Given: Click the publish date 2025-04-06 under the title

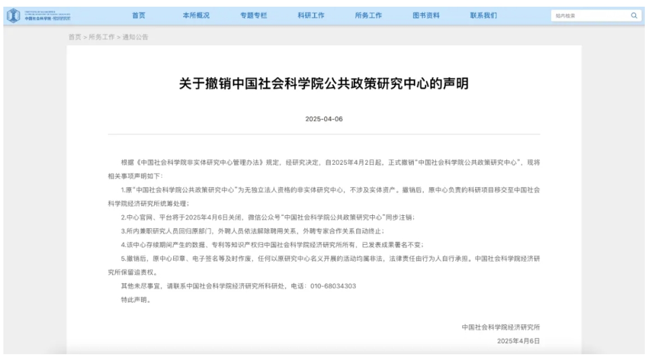Looking at the screenshot, I should (x=324, y=119).
